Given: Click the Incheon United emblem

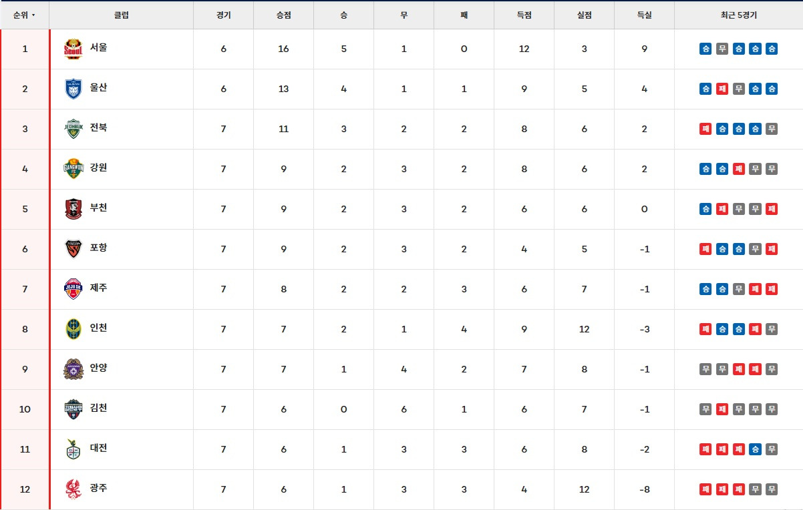Looking at the screenshot, I should click(73, 329).
